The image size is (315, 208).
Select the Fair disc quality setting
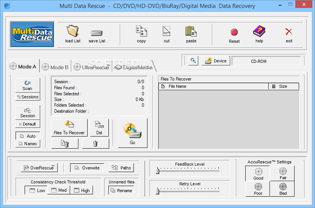[x=283, y=174]
